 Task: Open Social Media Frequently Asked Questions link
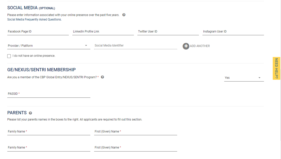(x=34, y=19)
